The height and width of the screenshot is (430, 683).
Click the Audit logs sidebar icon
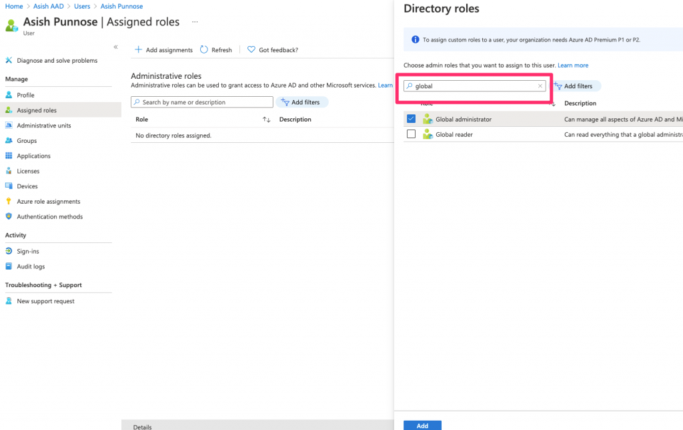9,266
